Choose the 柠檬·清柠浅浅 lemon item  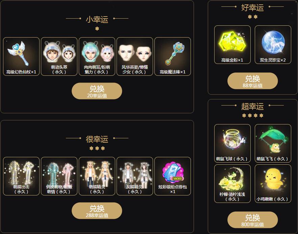point(232,184)
